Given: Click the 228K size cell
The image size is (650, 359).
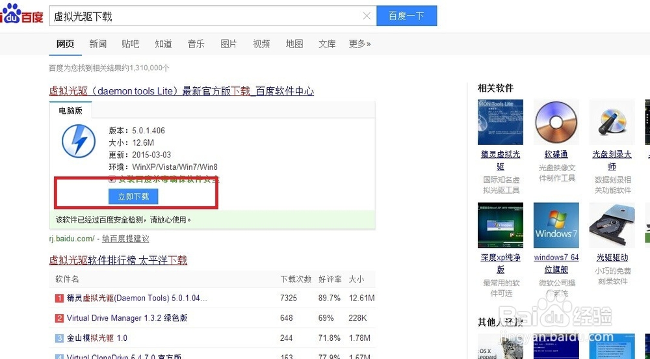Looking at the screenshot, I should (357, 318).
